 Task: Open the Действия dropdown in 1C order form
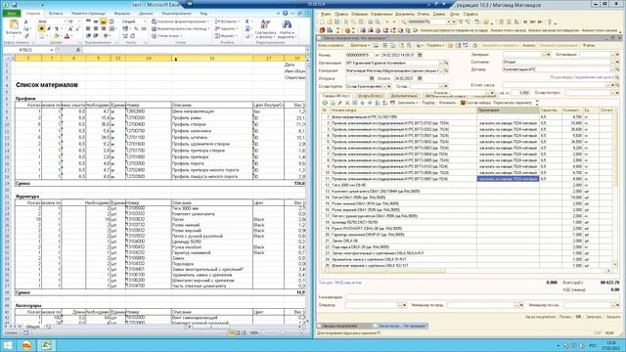click(359, 46)
